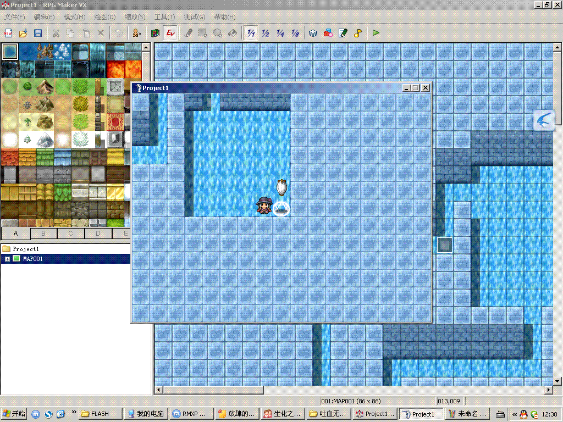Open the Sound Test music note icon

[x=357, y=33]
